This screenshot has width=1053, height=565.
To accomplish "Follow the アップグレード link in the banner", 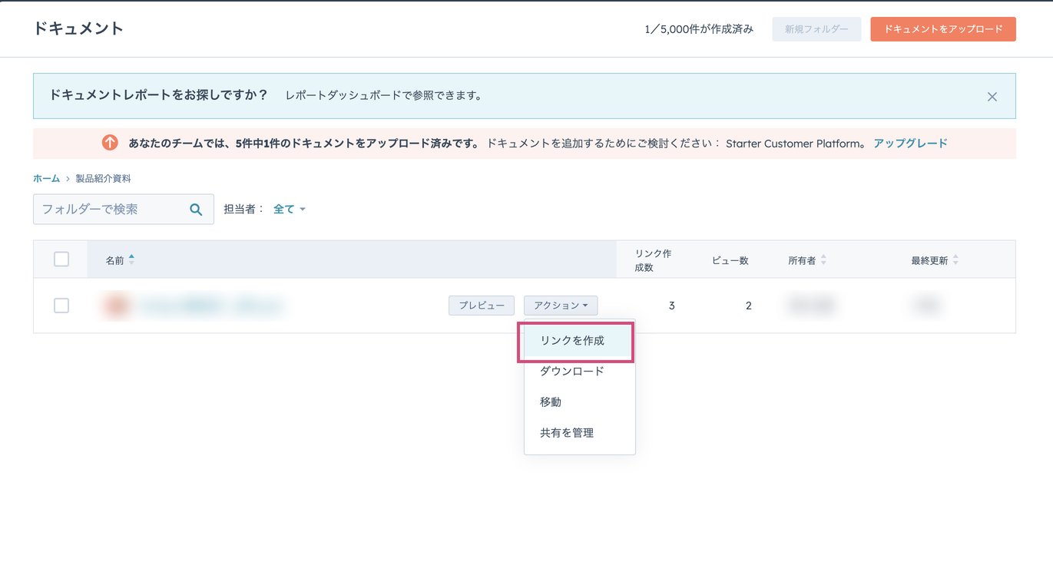I will point(910,143).
